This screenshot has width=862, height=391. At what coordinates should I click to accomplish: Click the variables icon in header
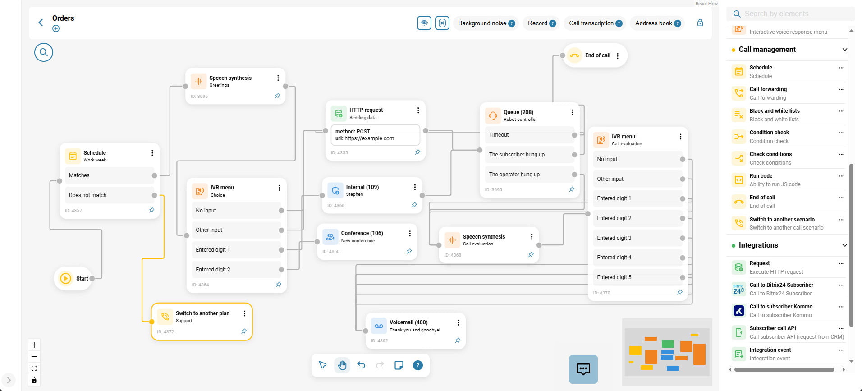click(x=442, y=23)
